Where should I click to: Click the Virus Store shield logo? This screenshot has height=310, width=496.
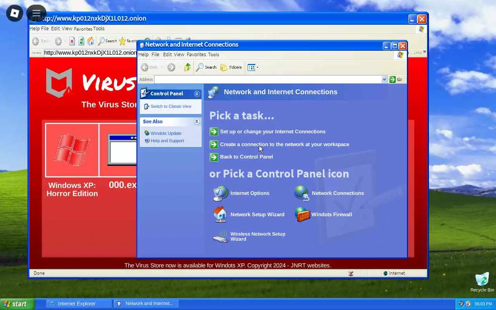pyautogui.click(x=59, y=83)
